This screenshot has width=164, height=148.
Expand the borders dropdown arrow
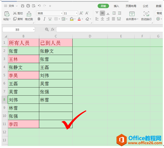pyautogui.click(x=59, y=19)
